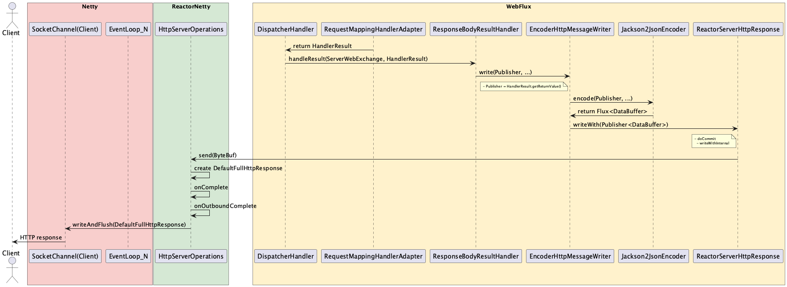
Task: Click the top EventLoop_N participant box
Action: [128, 29]
